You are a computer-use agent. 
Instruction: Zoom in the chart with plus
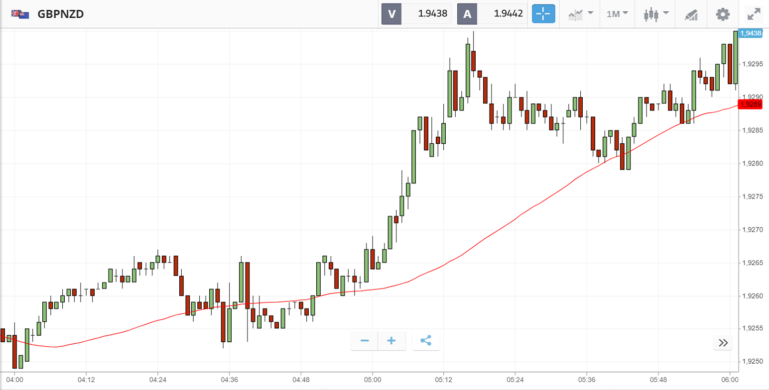pyautogui.click(x=391, y=341)
